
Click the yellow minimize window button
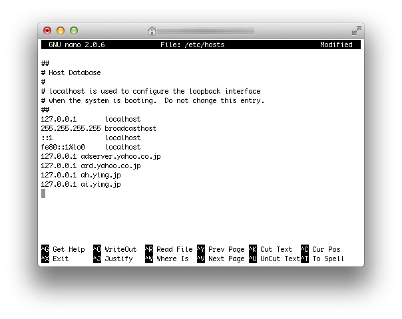point(61,31)
